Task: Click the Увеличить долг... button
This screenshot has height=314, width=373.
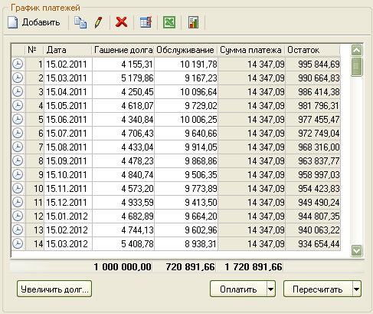Action: (54, 289)
